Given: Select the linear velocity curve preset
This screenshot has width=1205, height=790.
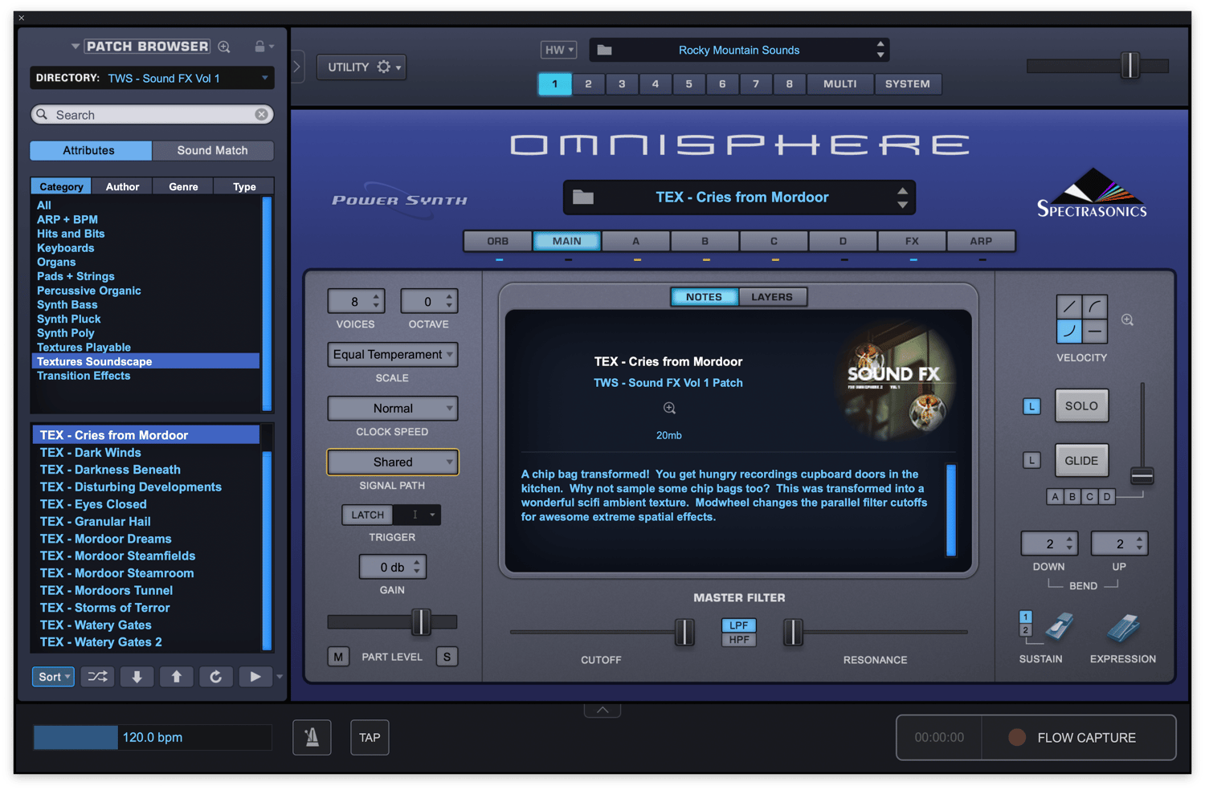Looking at the screenshot, I should coord(1069,307).
